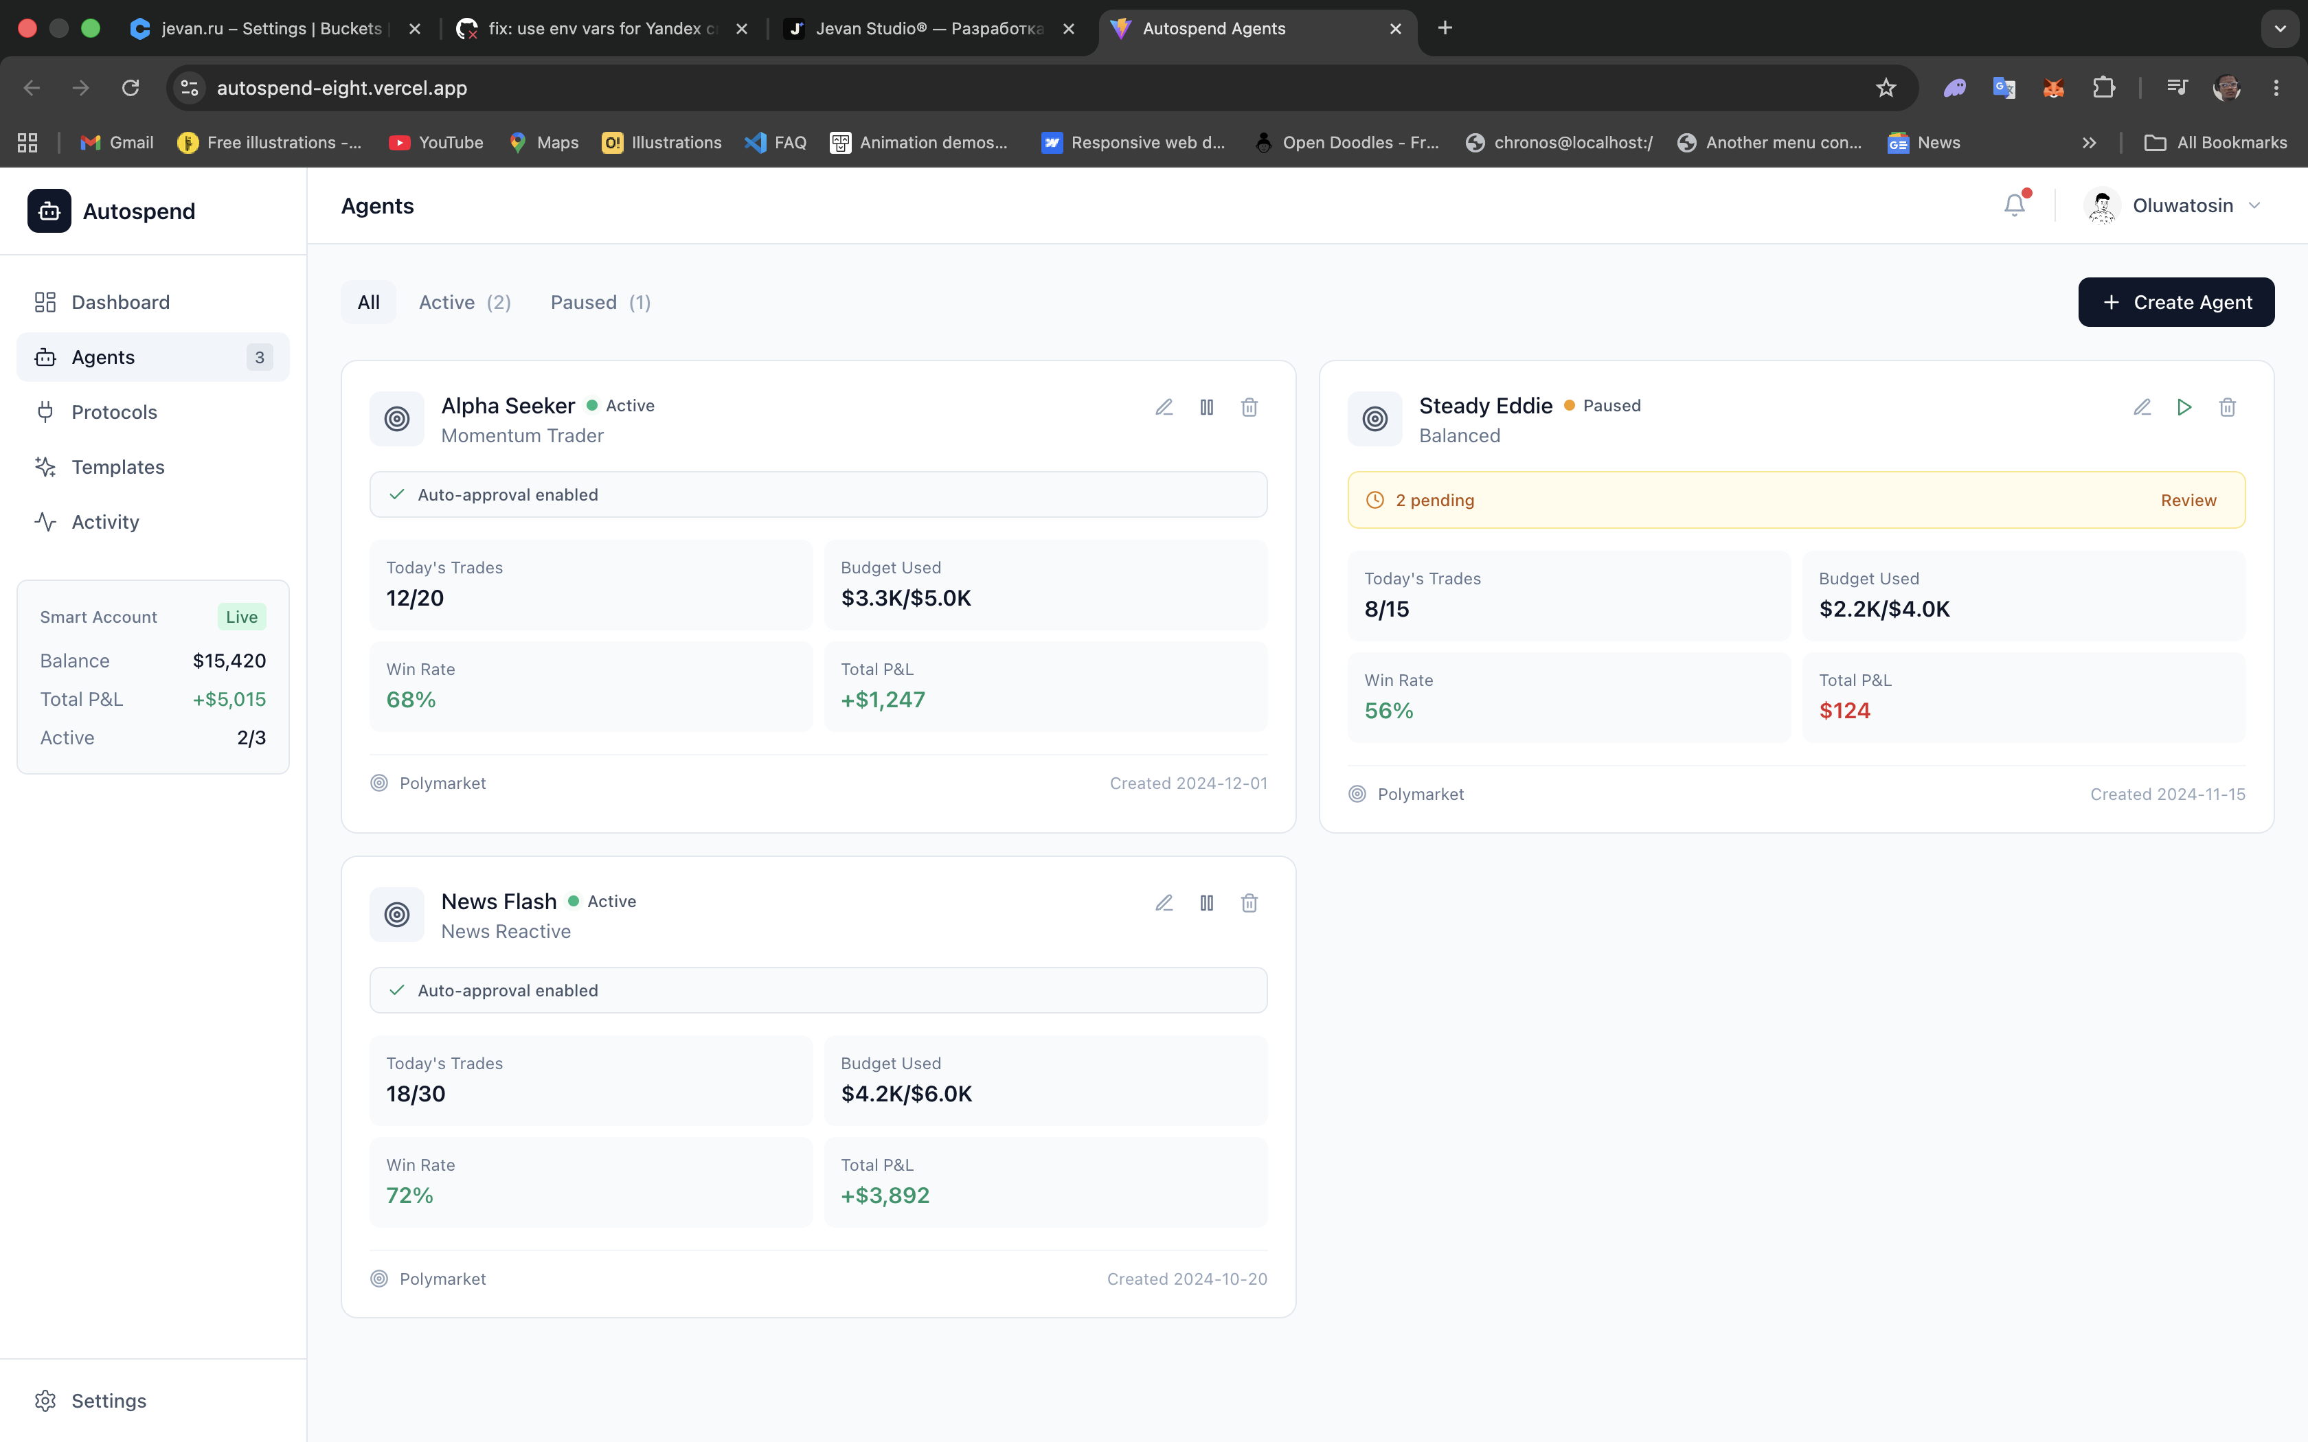Image resolution: width=2308 pixels, height=1442 pixels.
Task: Open the media control icon in toolbar
Action: pyautogui.click(x=2176, y=88)
